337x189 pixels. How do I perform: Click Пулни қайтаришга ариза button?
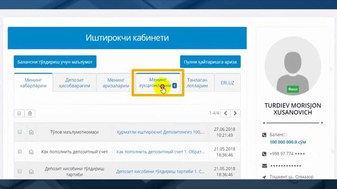pyautogui.click(x=210, y=62)
